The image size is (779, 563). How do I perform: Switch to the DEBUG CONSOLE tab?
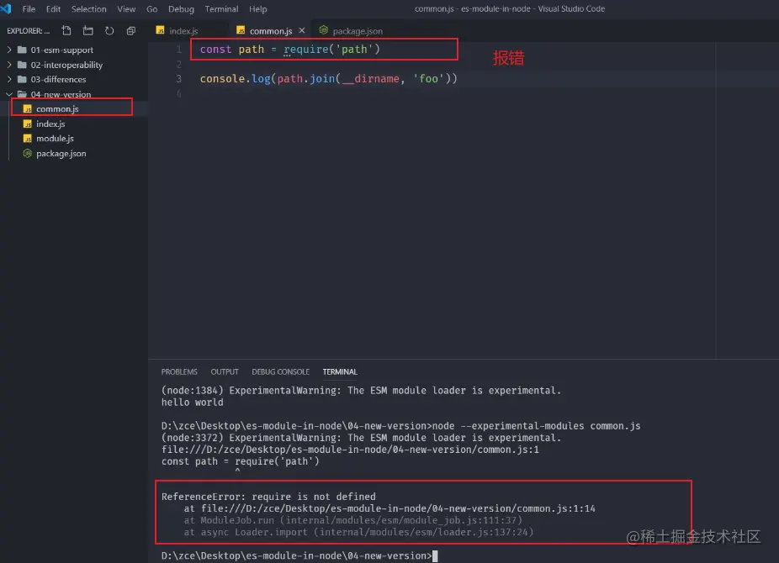(x=281, y=371)
